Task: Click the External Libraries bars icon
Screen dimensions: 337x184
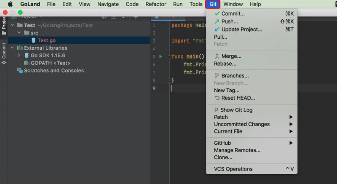Action: point(20,48)
